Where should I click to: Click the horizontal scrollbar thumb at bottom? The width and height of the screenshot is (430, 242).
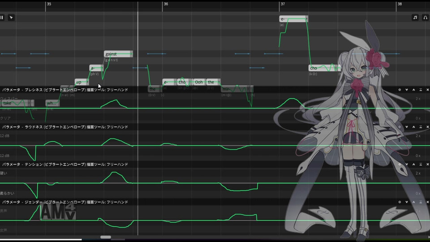click(x=106, y=237)
